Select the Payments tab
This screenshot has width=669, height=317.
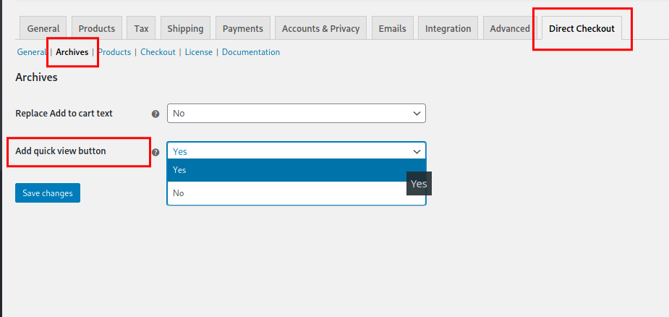(242, 28)
